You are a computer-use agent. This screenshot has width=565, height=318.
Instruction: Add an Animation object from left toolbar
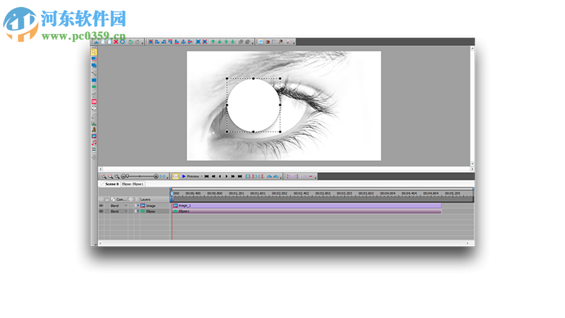click(x=94, y=129)
